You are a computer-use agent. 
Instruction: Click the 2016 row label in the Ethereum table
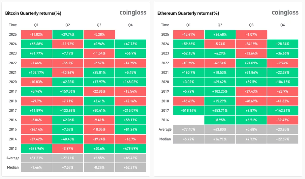165,120
